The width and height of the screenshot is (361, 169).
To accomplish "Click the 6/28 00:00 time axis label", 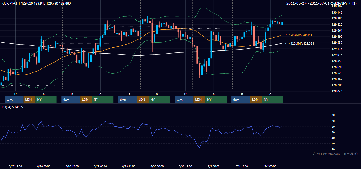I will click(x=44, y=166).
